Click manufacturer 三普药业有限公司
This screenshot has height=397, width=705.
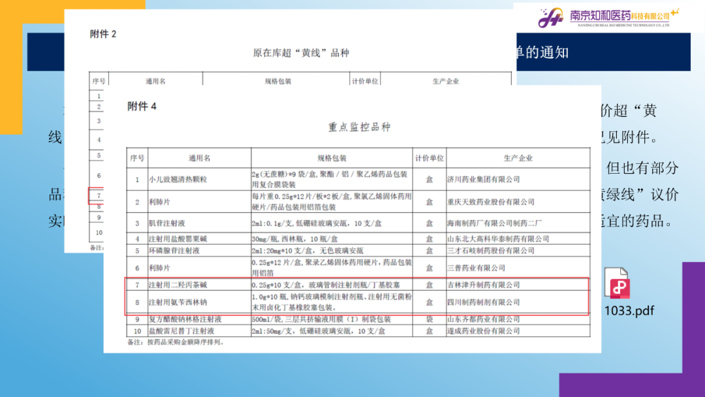476,268
